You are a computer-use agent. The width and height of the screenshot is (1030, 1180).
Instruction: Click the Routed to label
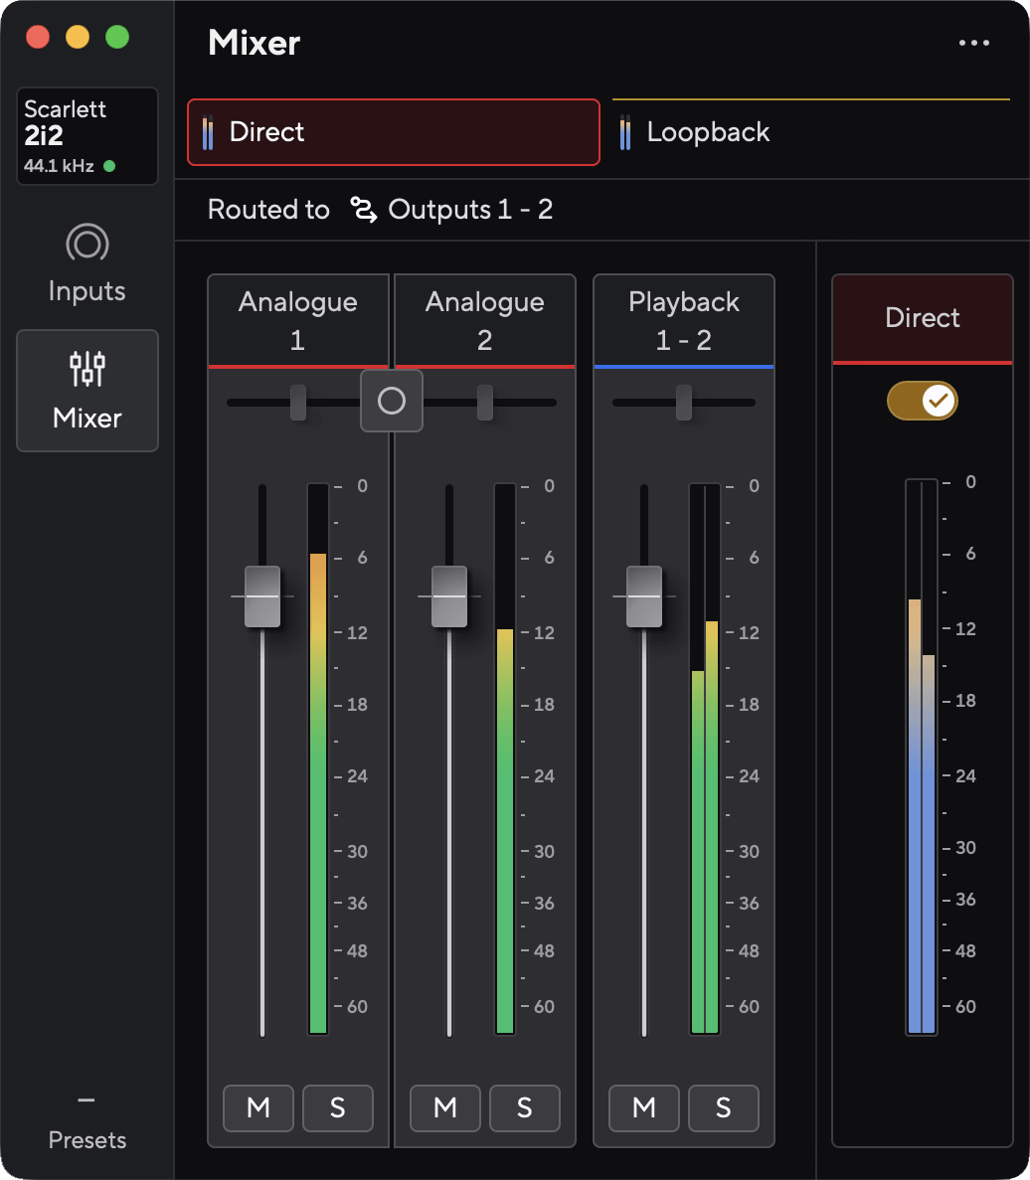[x=268, y=209]
